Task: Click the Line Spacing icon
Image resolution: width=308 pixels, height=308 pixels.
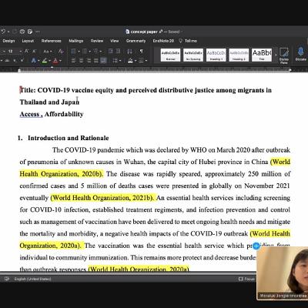Action: [115, 60]
